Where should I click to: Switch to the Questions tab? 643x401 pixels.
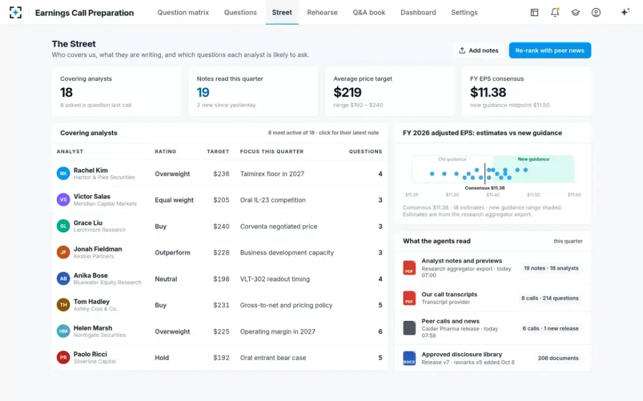241,12
